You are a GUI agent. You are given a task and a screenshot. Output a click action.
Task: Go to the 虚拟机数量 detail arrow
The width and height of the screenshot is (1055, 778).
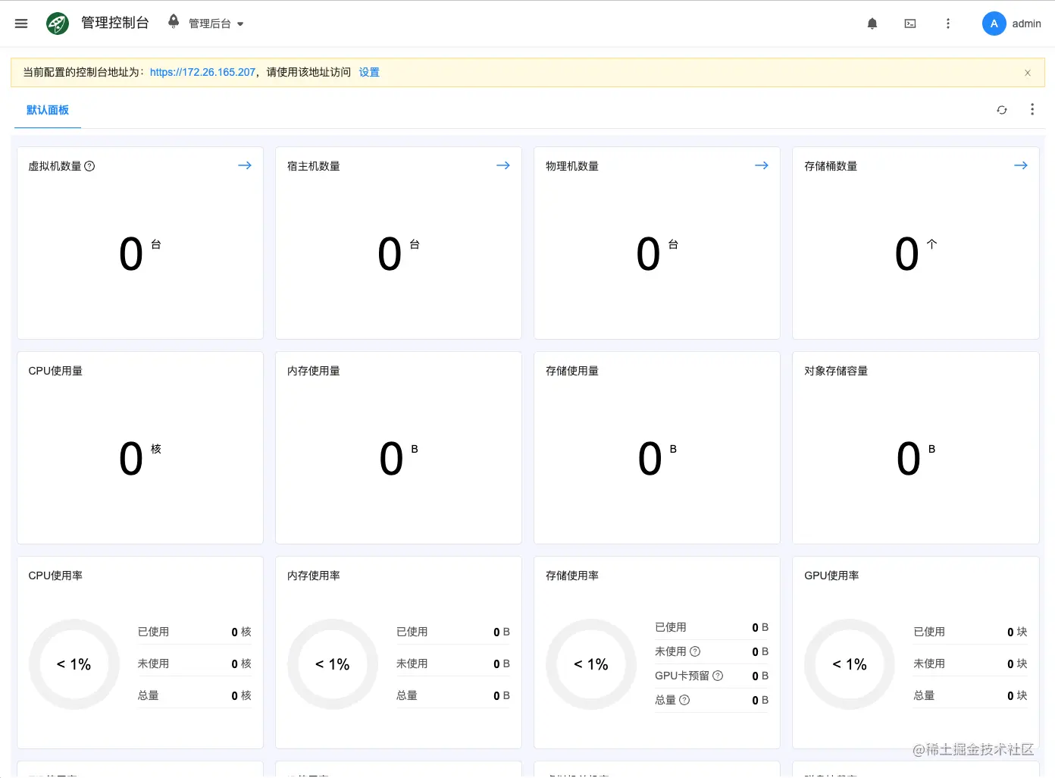tap(245, 165)
